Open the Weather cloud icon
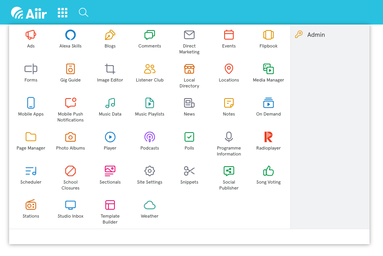383x256 pixels. (x=150, y=205)
